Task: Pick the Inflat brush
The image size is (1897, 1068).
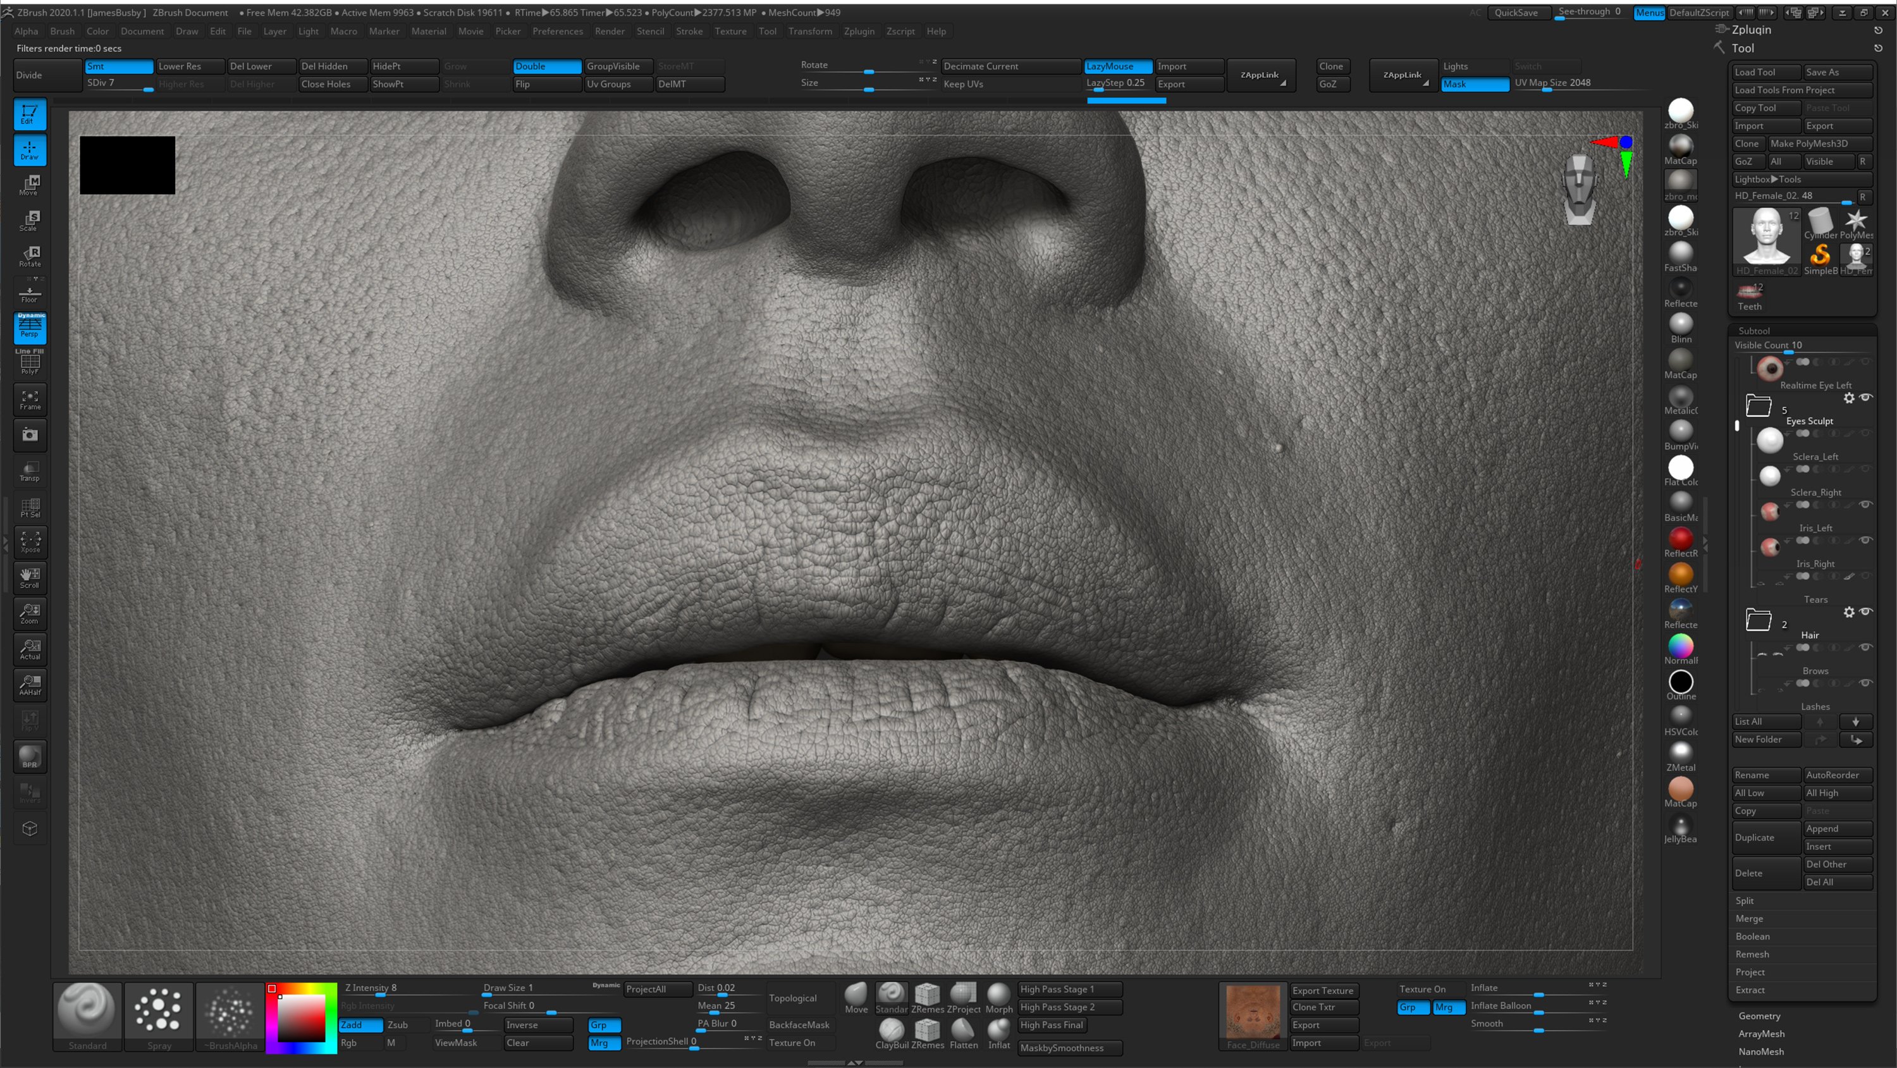Action: tap(998, 1031)
